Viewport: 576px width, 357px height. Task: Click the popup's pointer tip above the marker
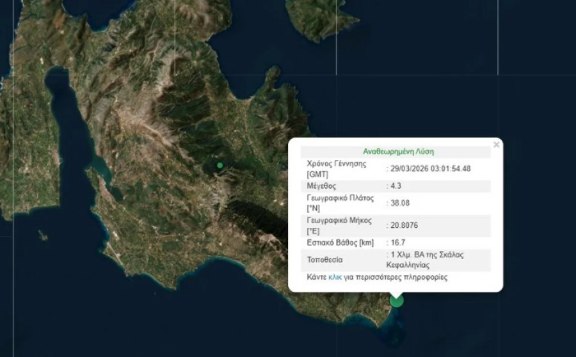pos(397,294)
